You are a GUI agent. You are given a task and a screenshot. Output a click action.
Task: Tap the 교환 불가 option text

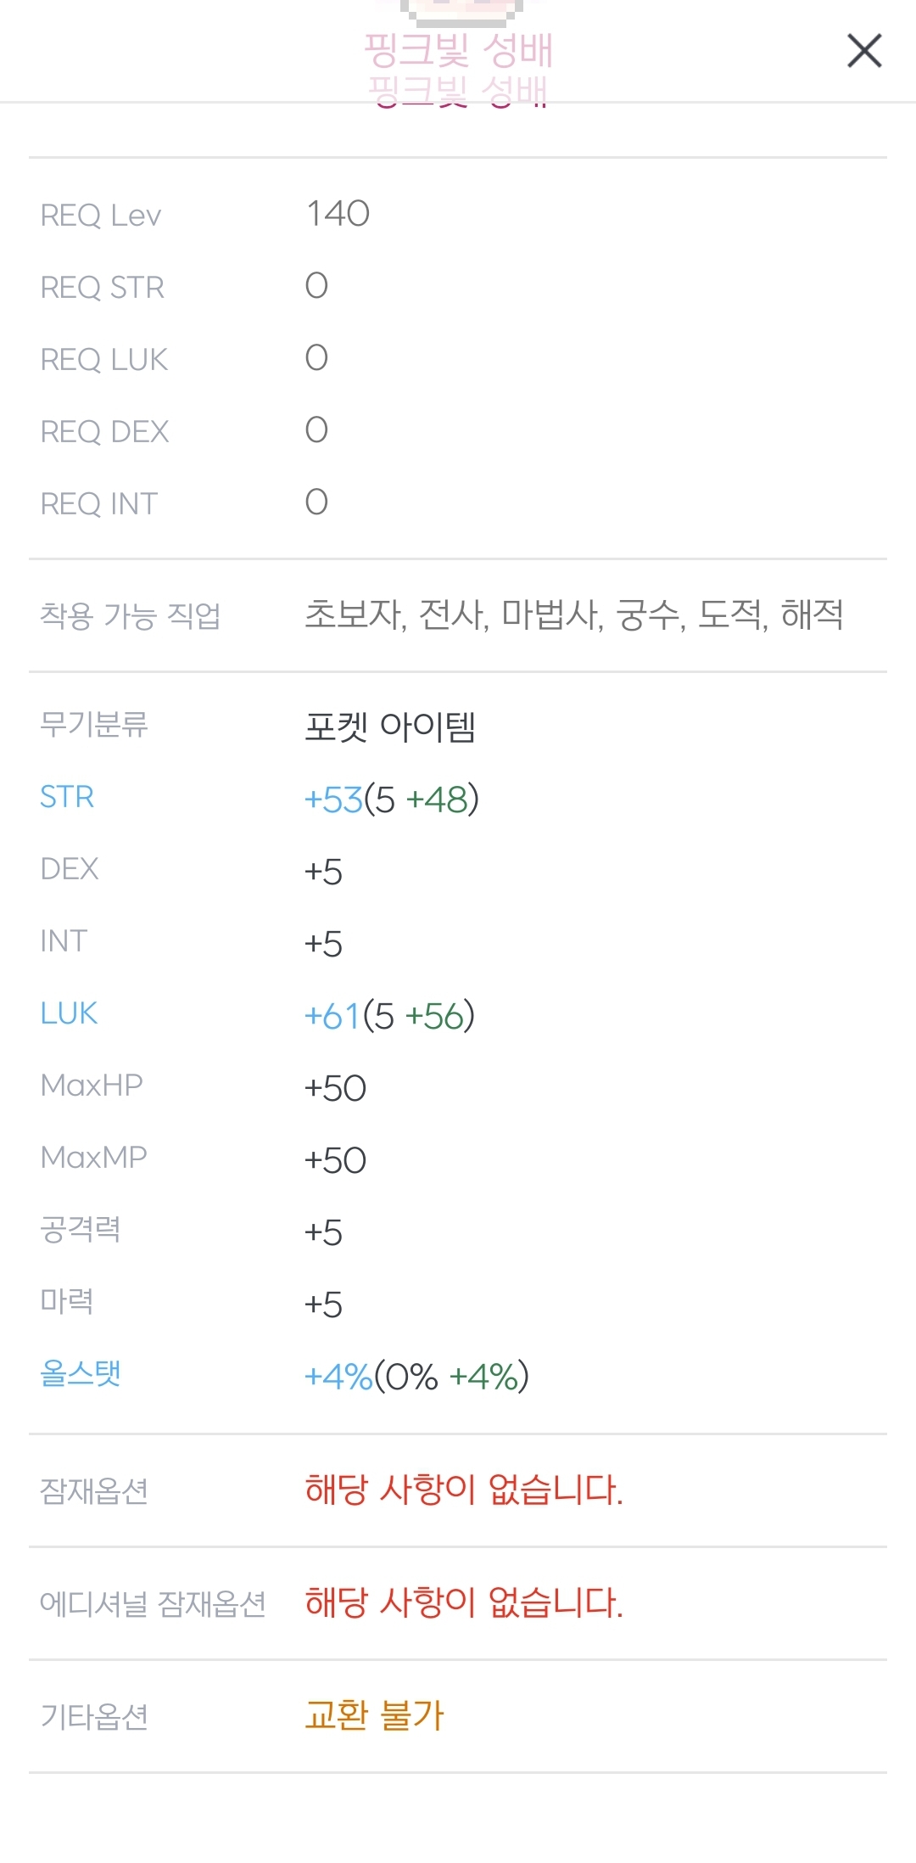[x=375, y=1716]
